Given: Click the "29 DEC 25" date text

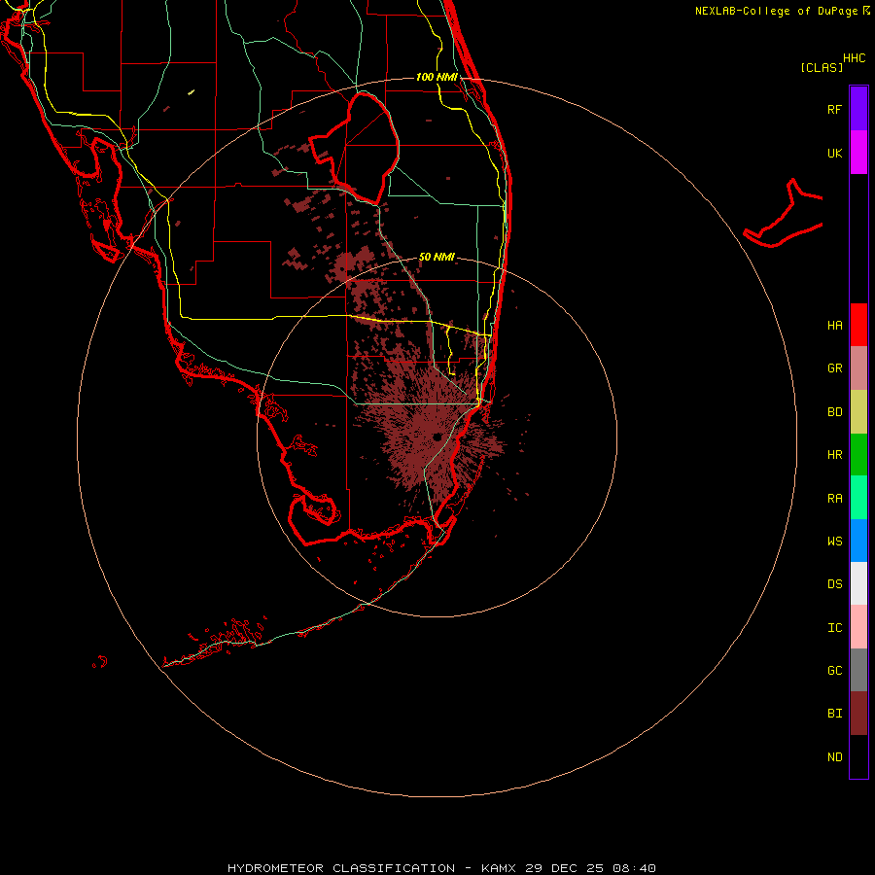Looking at the screenshot, I should 565,868.
